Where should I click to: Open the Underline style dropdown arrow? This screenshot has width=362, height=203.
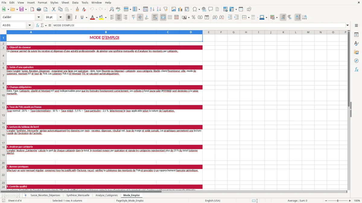[x=87, y=17]
